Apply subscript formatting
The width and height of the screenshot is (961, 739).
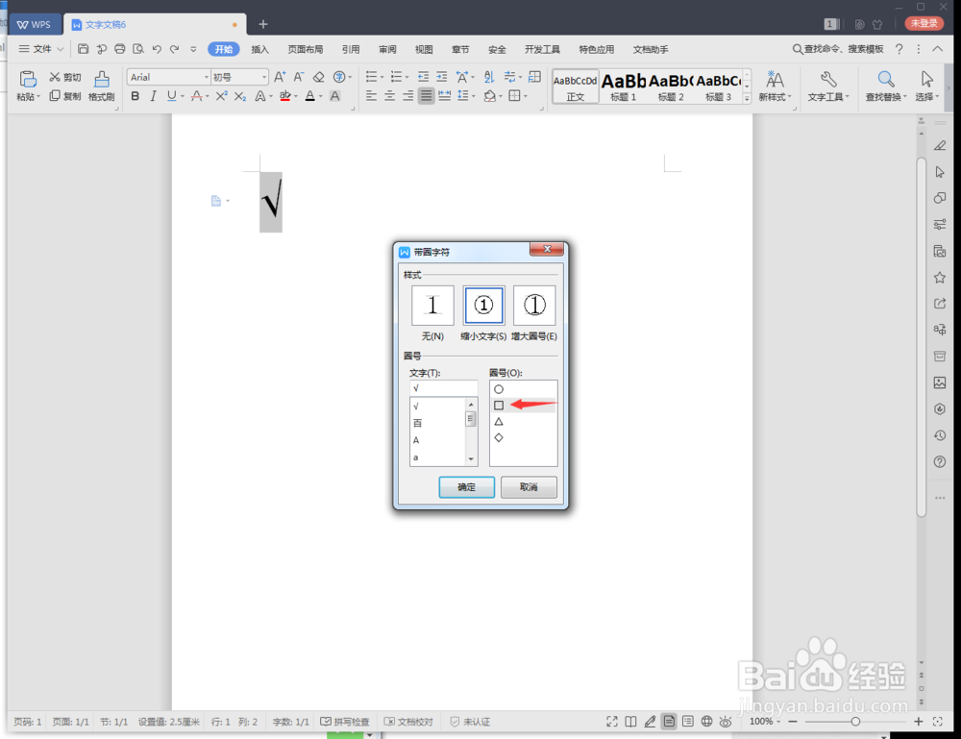(240, 96)
